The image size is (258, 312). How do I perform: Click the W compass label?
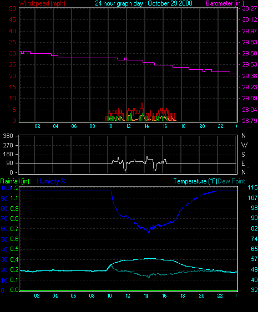[x=244, y=145]
